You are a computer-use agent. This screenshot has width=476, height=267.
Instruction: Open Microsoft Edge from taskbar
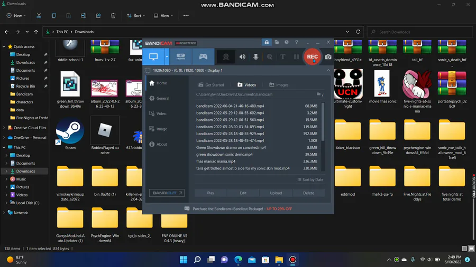239,260
